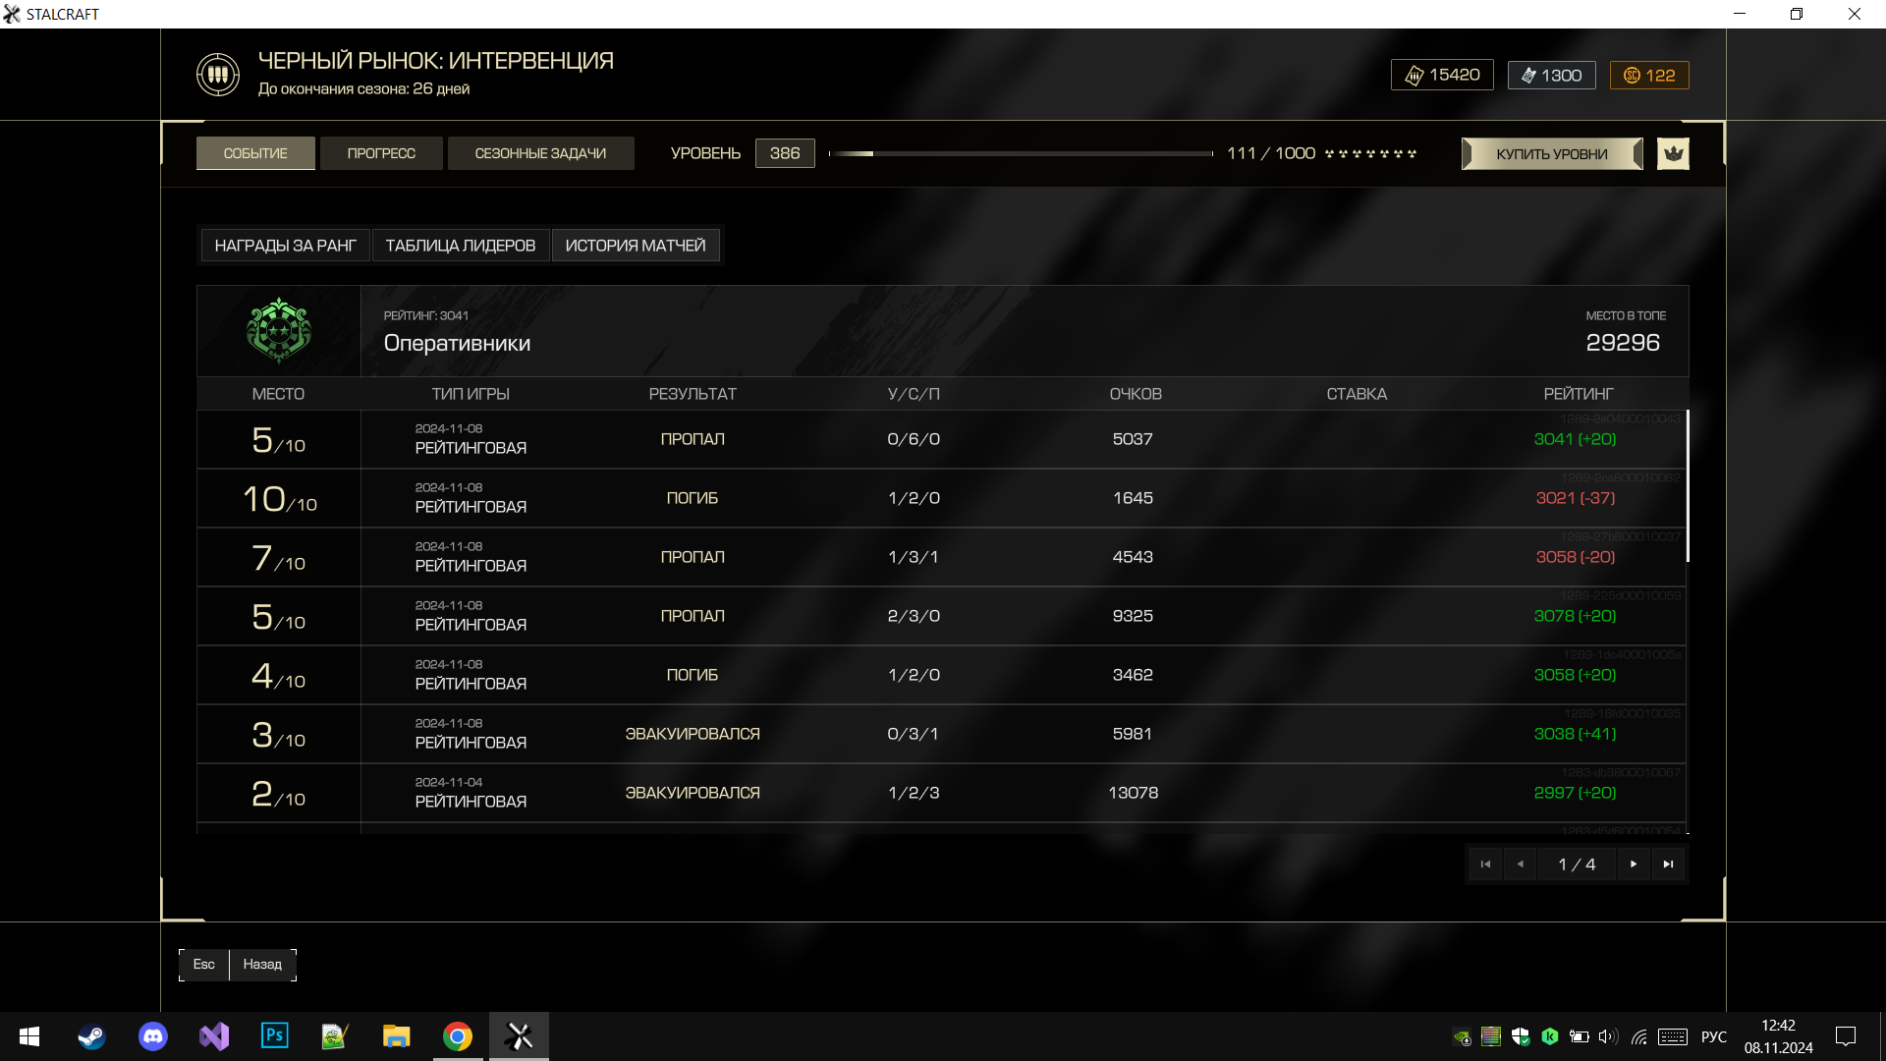This screenshot has height=1061, width=1886.
Task: Switch to the СОБЫТИЕ tab
Action: click(255, 153)
